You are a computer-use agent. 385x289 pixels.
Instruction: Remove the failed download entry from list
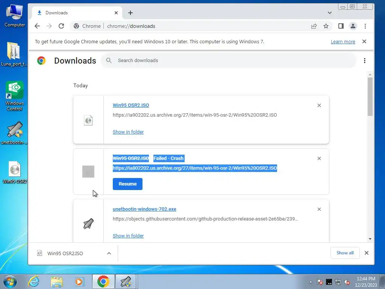(x=319, y=158)
